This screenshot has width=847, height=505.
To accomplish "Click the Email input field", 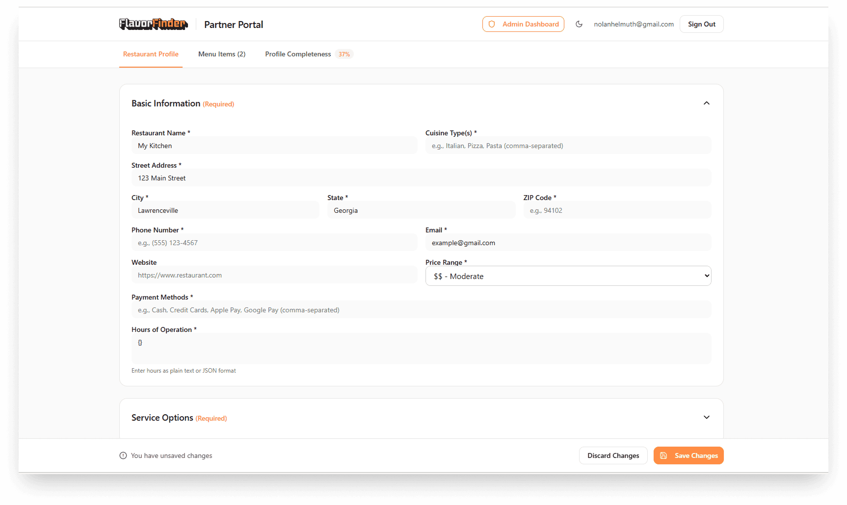I will point(568,243).
